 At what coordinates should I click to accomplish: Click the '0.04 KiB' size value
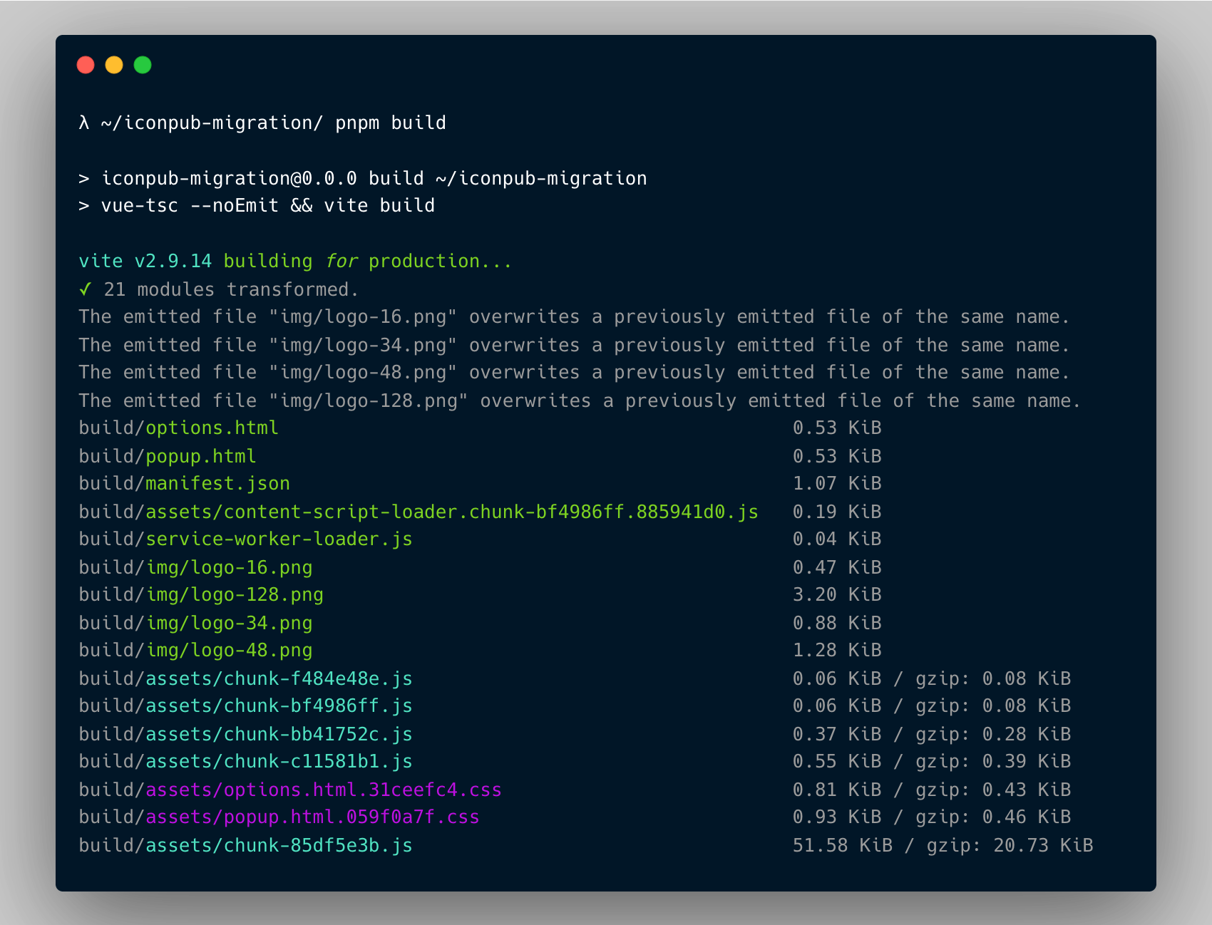(x=837, y=539)
